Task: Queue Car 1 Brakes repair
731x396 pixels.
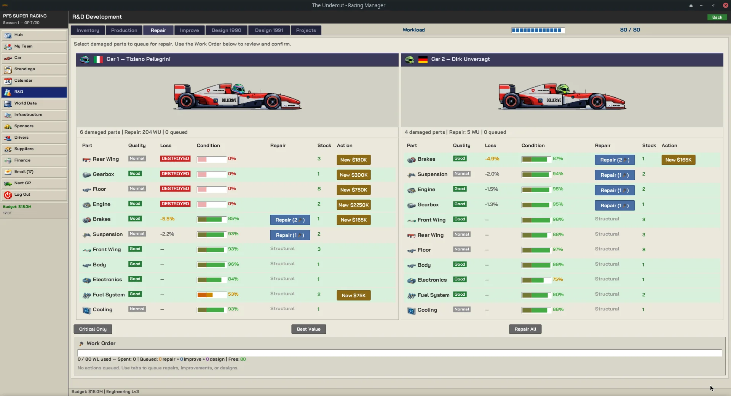Action: tap(290, 220)
